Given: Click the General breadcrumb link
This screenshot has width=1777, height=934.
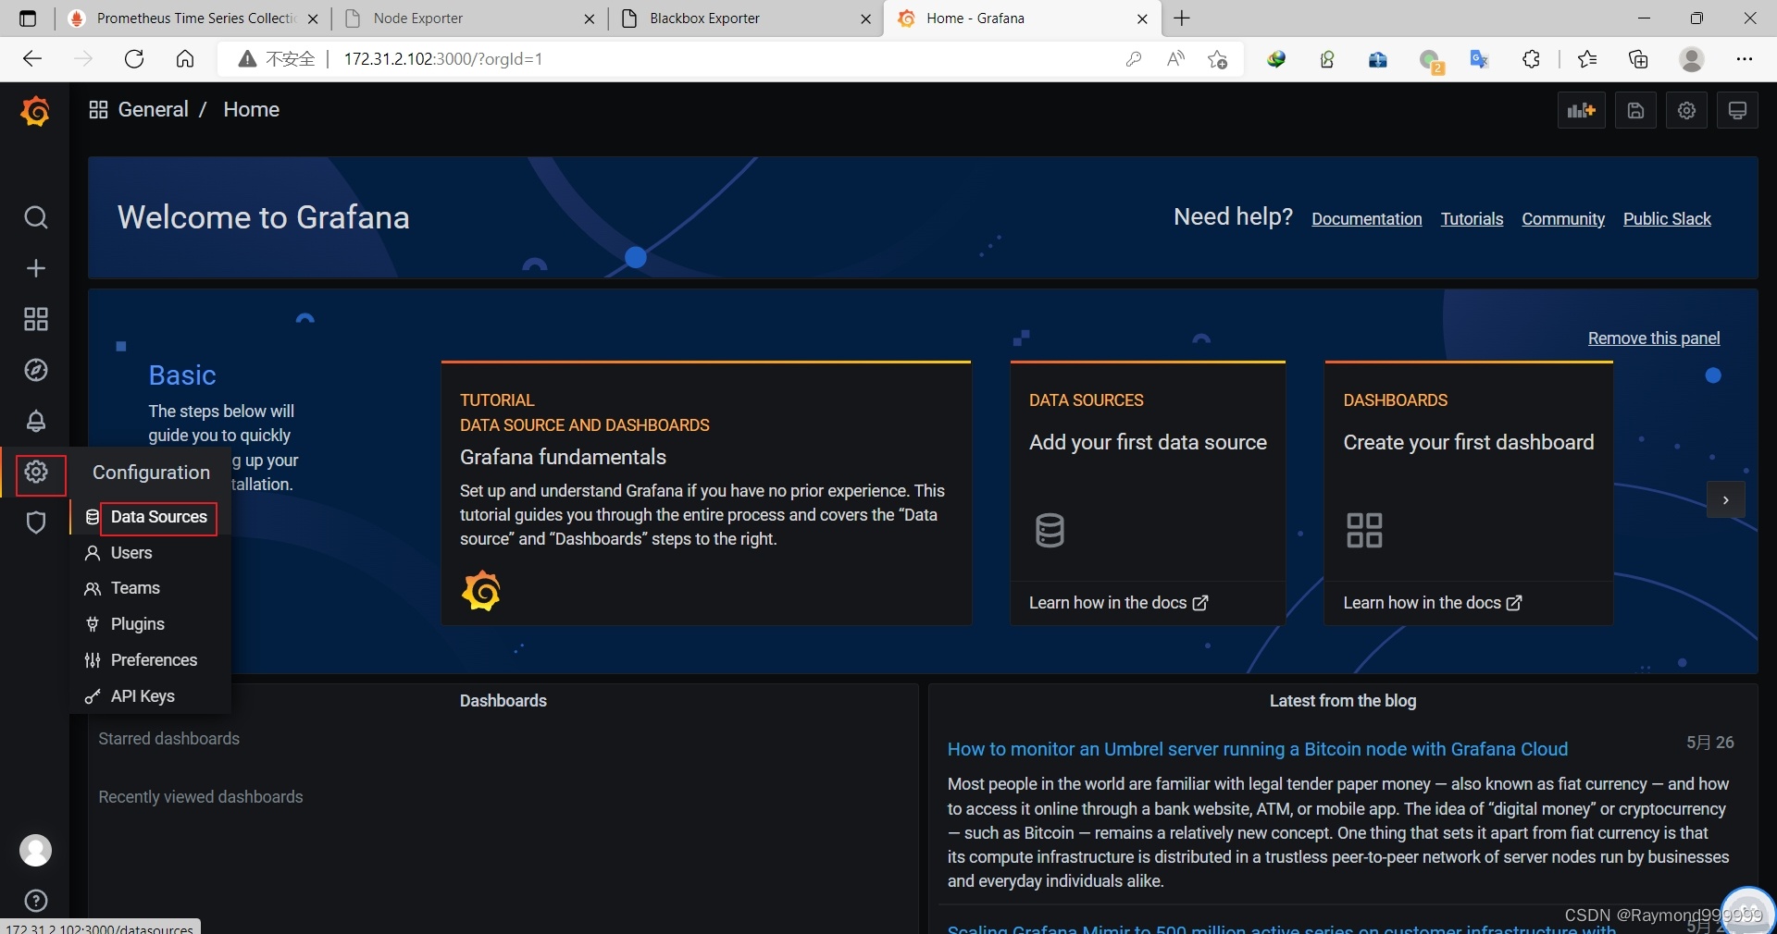Looking at the screenshot, I should point(153,110).
